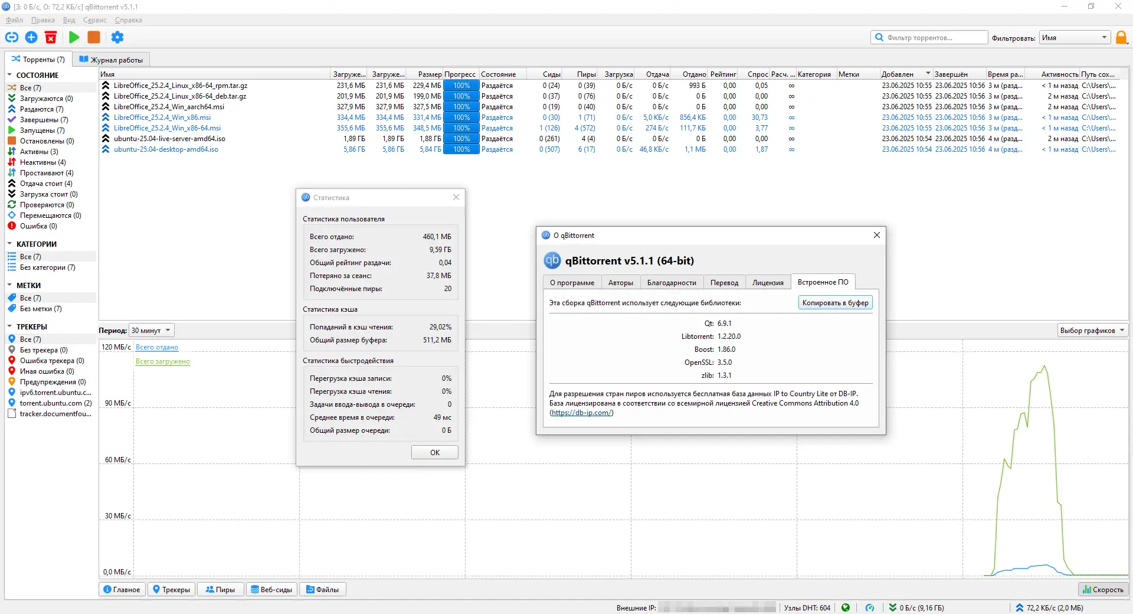
Task: Open the Авторы tab in About dialog
Action: [621, 283]
